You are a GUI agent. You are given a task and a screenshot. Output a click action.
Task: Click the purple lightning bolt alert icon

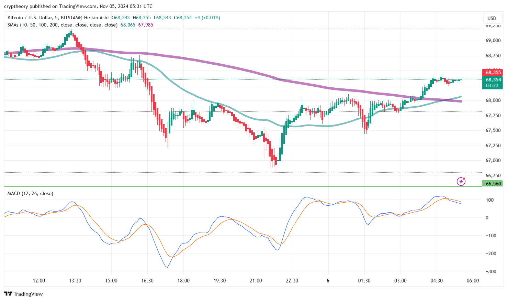coord(461,181)
